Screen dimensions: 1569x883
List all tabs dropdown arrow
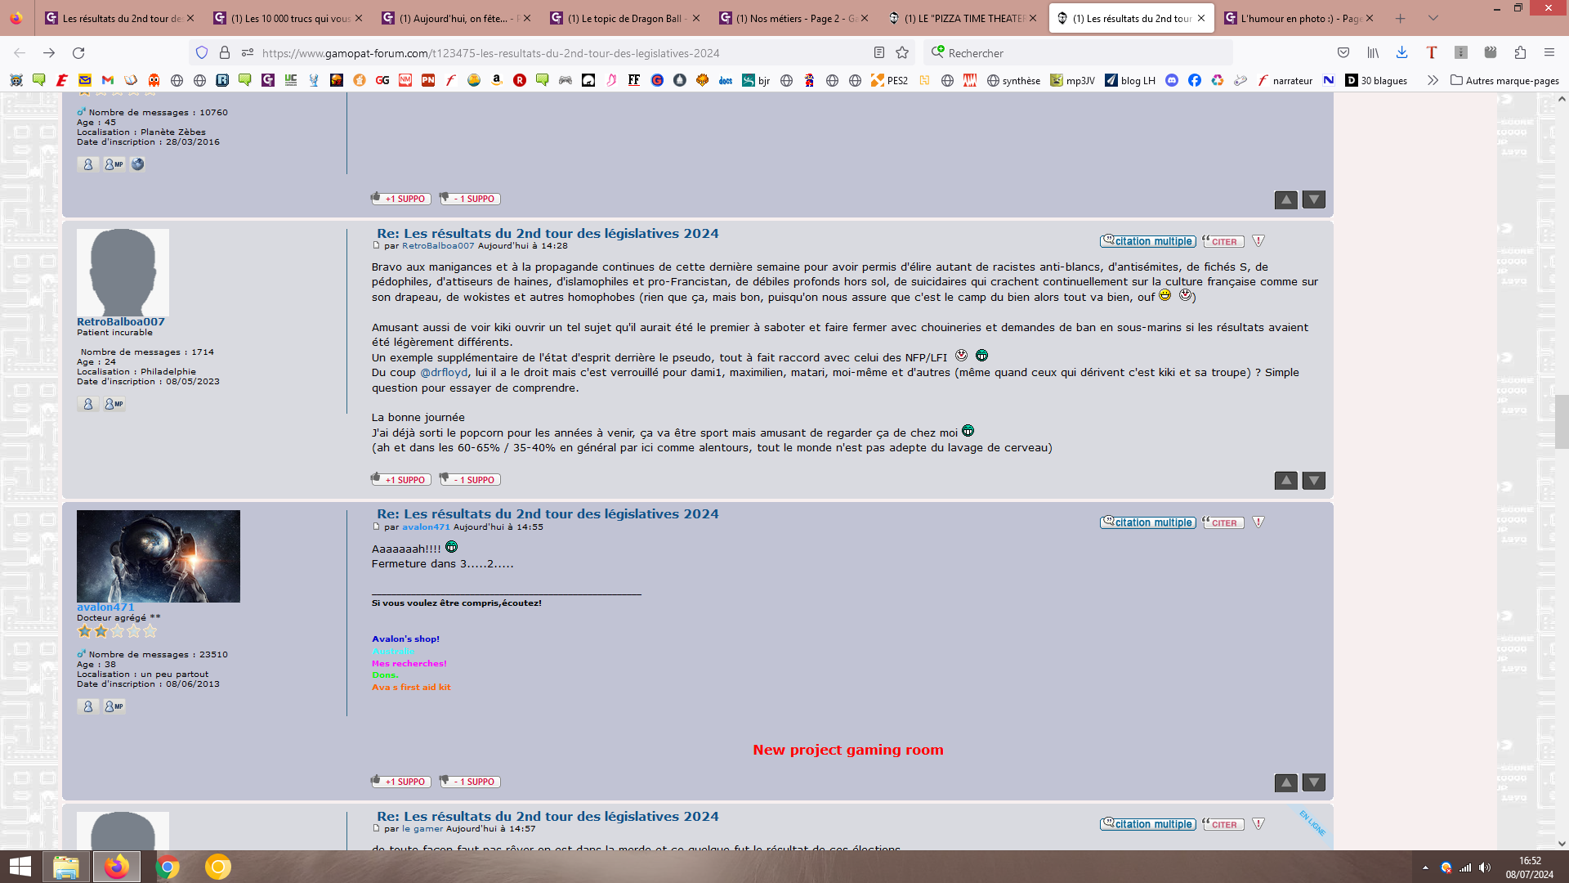[1433, 18]
